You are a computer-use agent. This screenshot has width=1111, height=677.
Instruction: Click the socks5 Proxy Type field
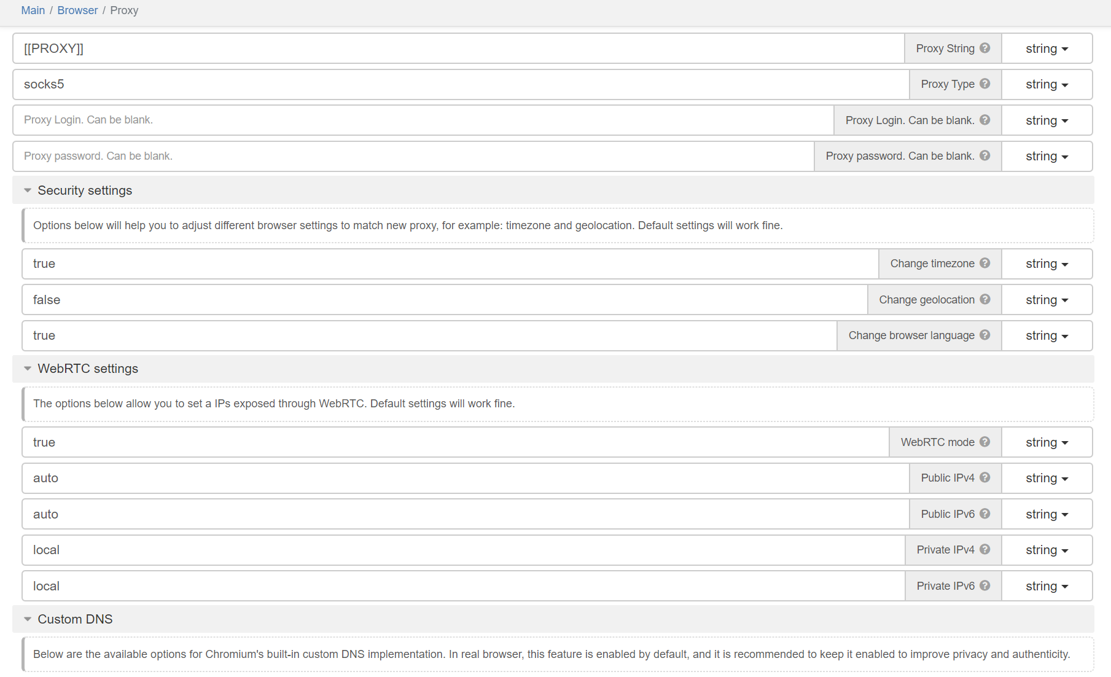point(461,84)
